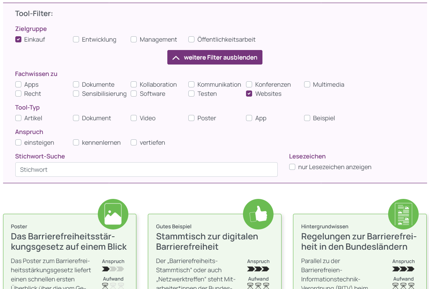Click the Stichwort-Suche label
429x289 pixels.
pos(40,156)
